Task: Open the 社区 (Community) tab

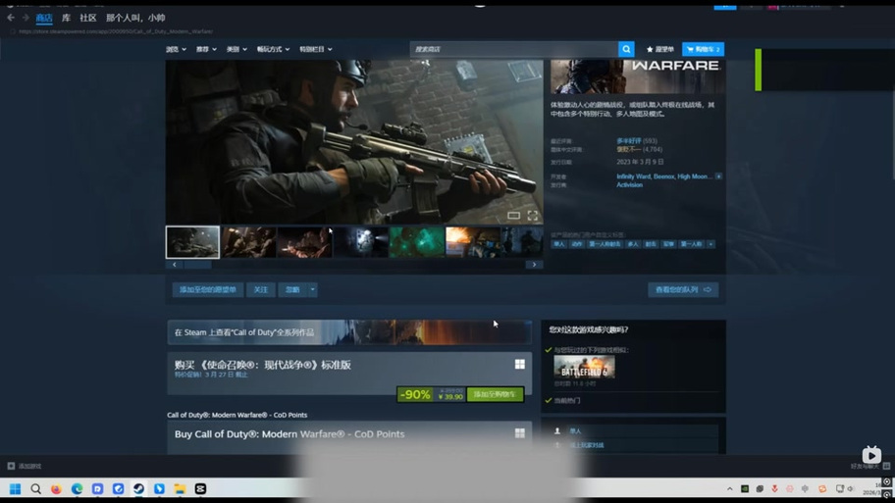Action: click(x=88, y=18)
